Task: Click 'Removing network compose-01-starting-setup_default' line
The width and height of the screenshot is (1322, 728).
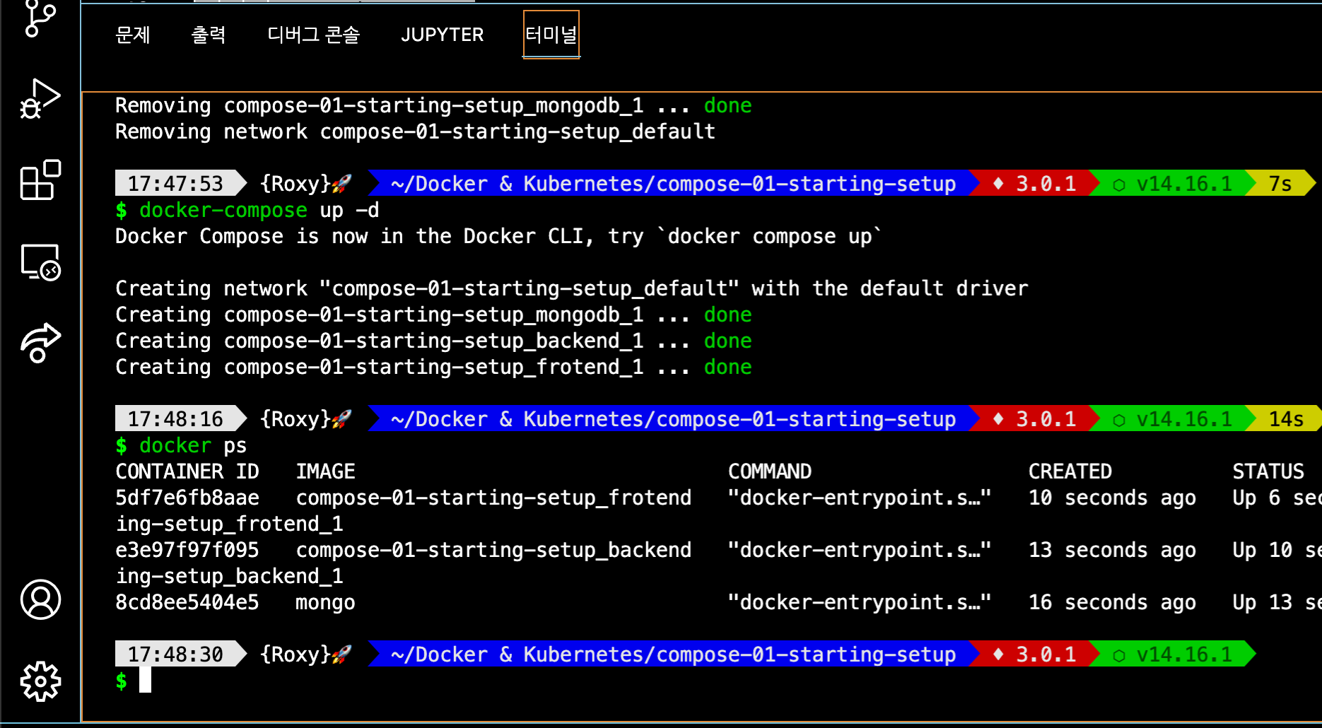Action: (415, 131)
